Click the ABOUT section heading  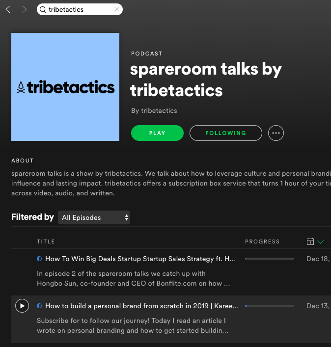point(23,160)
